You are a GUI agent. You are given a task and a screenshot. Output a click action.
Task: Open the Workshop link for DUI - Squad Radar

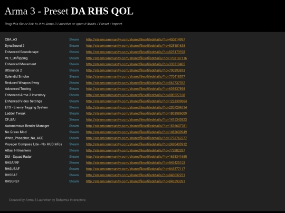(136, 157)
